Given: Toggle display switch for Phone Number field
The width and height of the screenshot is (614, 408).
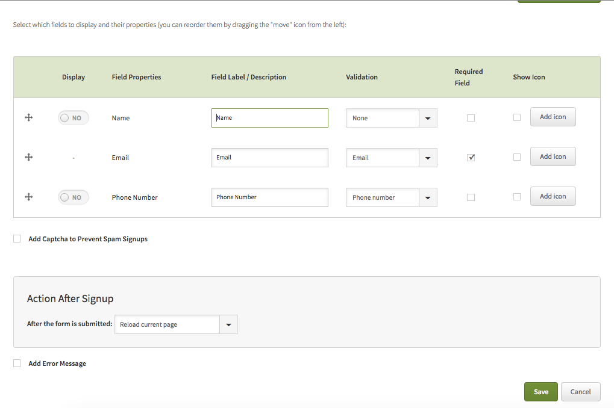Looking at the screenshot, I should coord(74,197).
